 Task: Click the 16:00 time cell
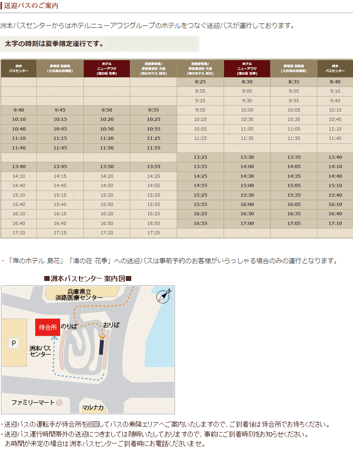pos(247,204)
